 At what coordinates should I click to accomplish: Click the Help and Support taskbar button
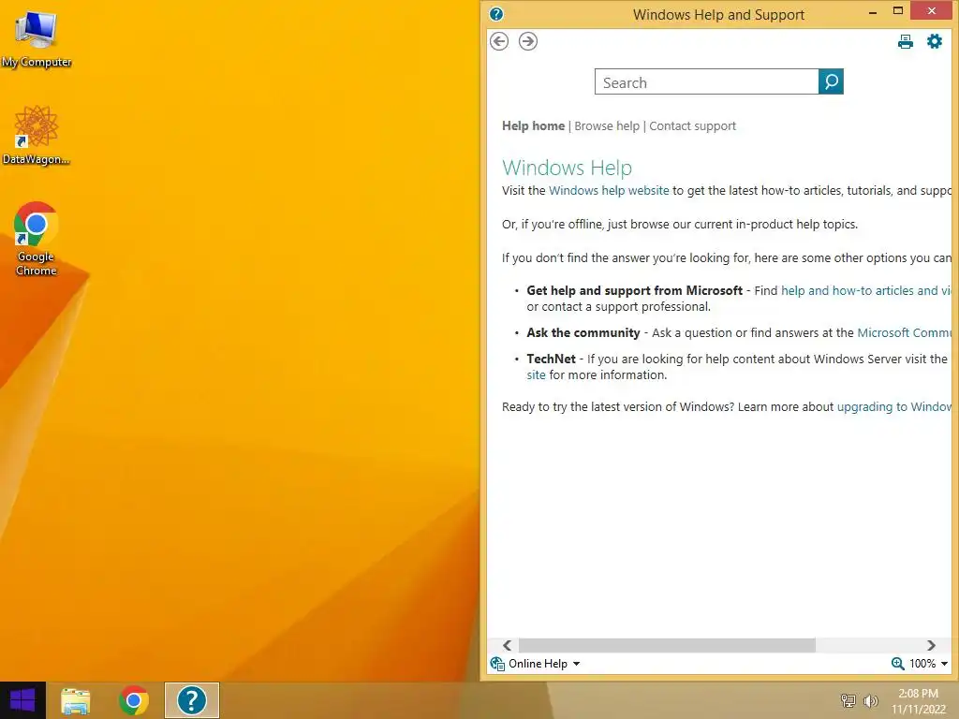point(191,700)
